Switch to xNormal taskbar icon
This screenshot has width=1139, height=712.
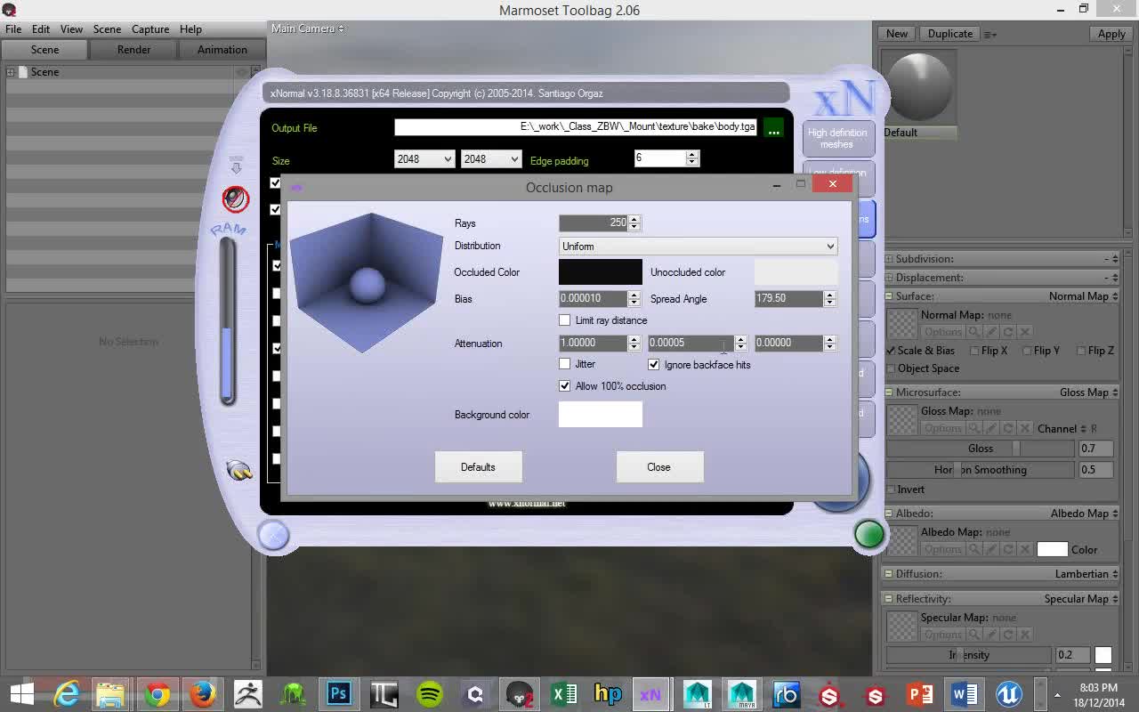650,693
